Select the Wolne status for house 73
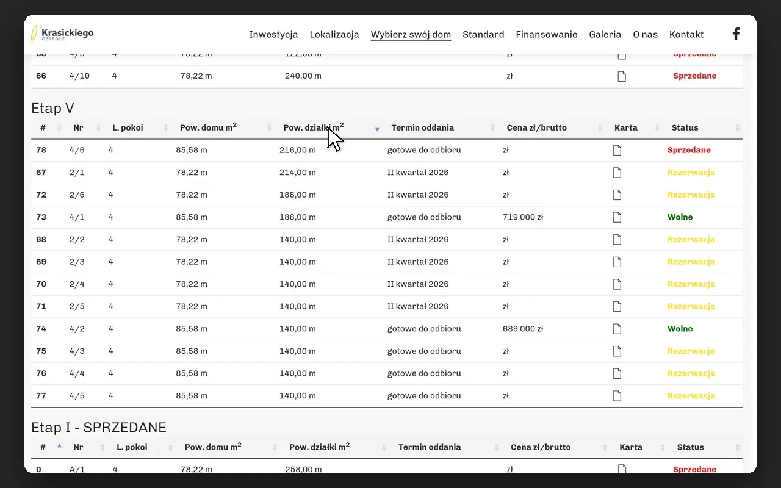Image resolution: width=781 pixels, height=488 pixels. (680, 217)
